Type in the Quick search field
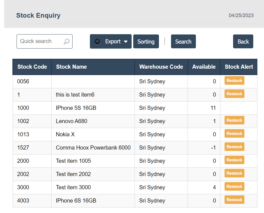This screenshot has width=264, height=213. point(40,41)
